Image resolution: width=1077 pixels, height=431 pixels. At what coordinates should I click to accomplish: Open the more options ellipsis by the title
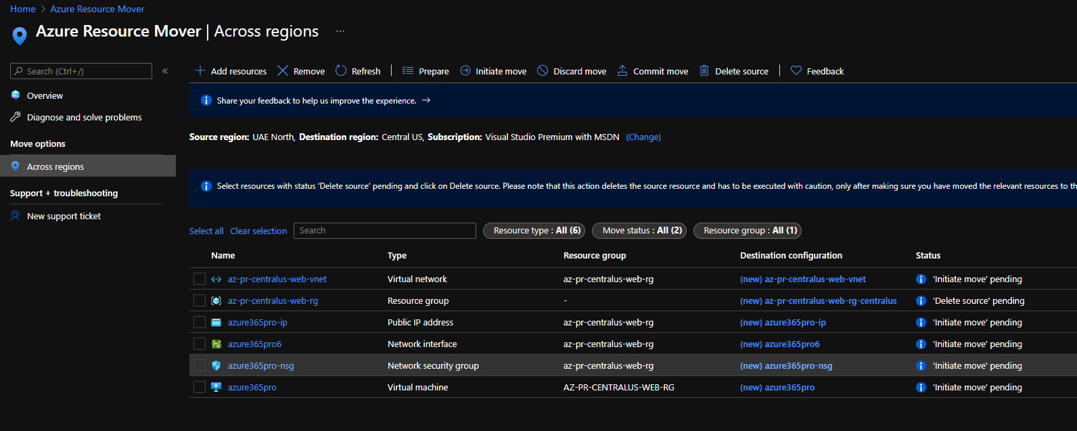(x=340, y=31)
